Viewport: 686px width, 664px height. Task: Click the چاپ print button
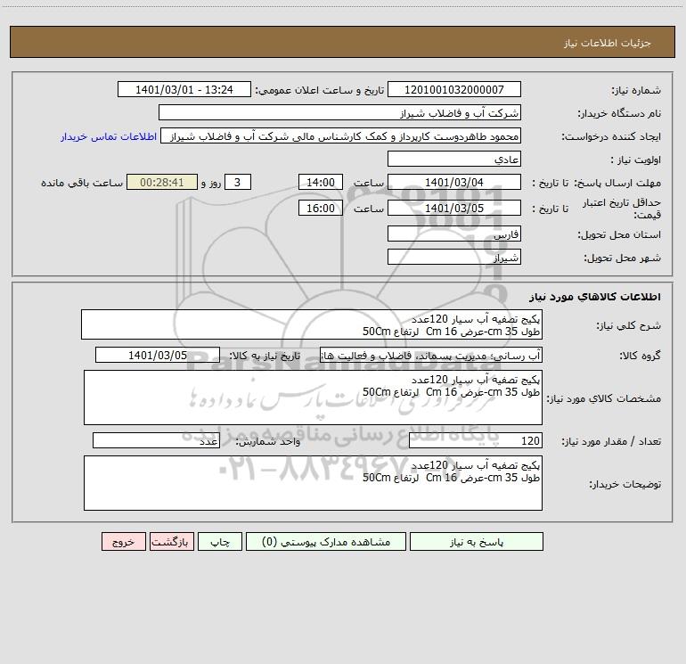click(220, 542)
